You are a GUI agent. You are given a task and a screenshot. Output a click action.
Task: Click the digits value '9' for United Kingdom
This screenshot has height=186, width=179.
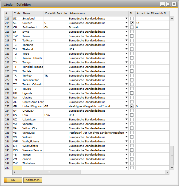[x=152, y=106]
